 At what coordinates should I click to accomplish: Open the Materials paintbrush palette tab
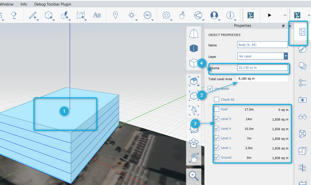302,49
